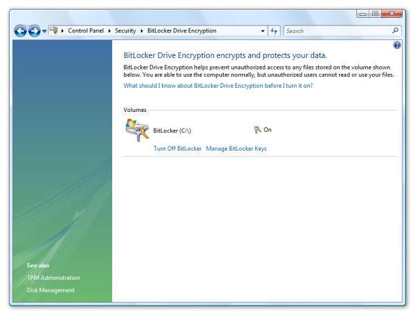
Task: Open Manage BitLocker Keys link
Action: [x=236, y=149]
